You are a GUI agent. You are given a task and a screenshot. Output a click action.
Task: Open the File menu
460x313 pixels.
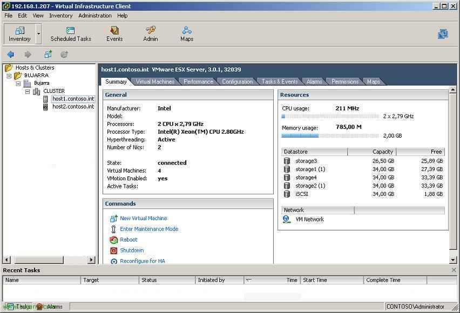(8, 16)
